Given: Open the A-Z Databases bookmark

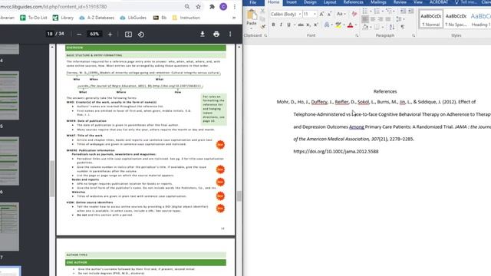Looking at the screenshot, I should (97, 18).
